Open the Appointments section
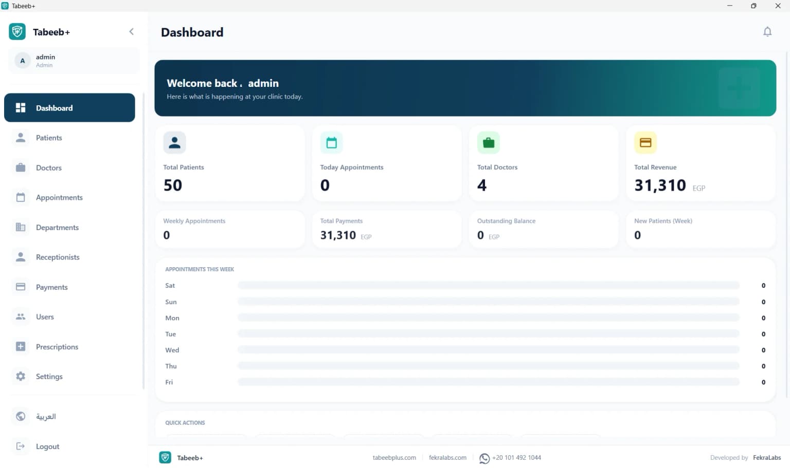This screenshot has width=790, height=468. click(69, 197)
